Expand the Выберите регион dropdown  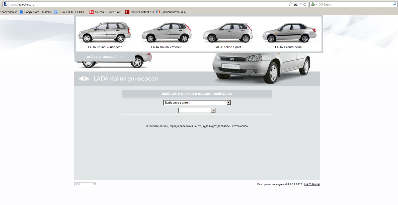pos(197,102)
